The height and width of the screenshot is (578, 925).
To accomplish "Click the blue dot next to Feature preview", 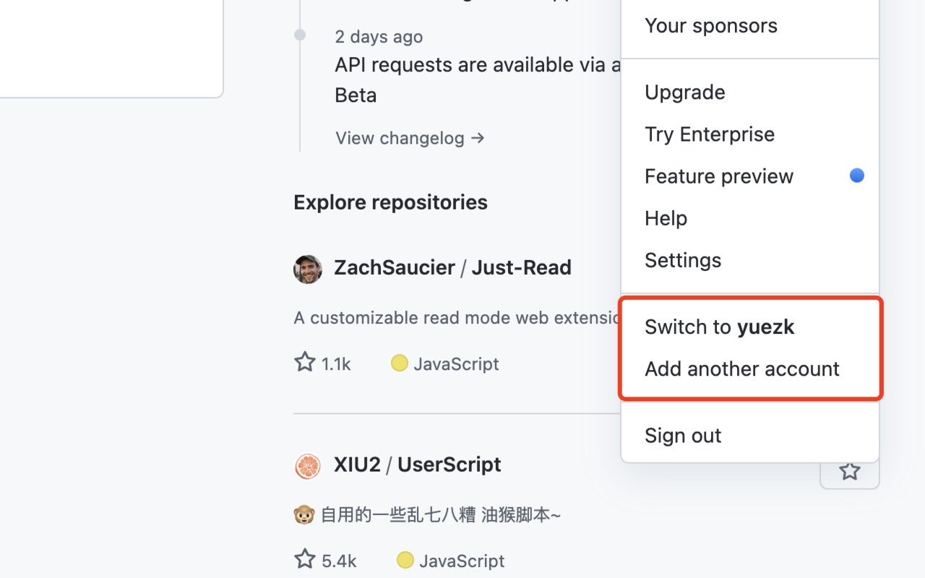I will click(857, 176).
